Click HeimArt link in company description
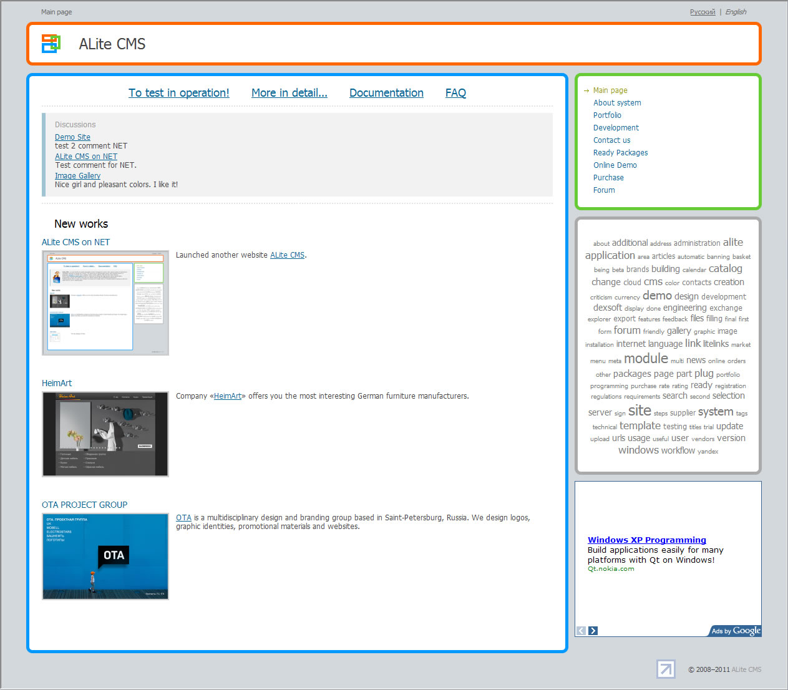The image size is (788, 690). click(x=228, y=396)
